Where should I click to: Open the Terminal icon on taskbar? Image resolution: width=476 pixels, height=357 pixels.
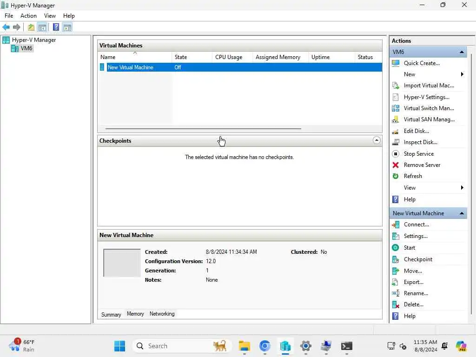(x=346, y=346)
